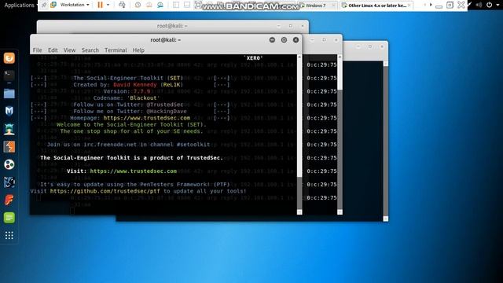Click the front terminal title 'root@kali: ~'
503x283 pixels.
tap(166, 40)
